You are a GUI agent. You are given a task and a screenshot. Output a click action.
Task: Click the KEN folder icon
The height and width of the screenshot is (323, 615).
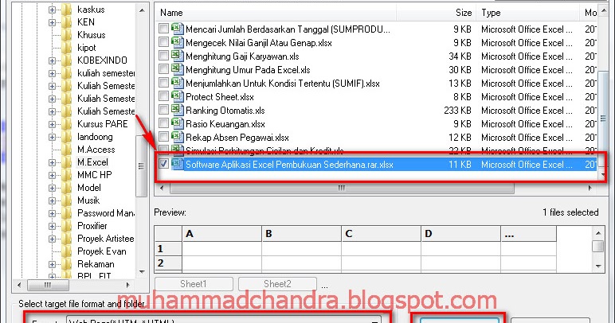pyautogui.click(x=67, y=22)
